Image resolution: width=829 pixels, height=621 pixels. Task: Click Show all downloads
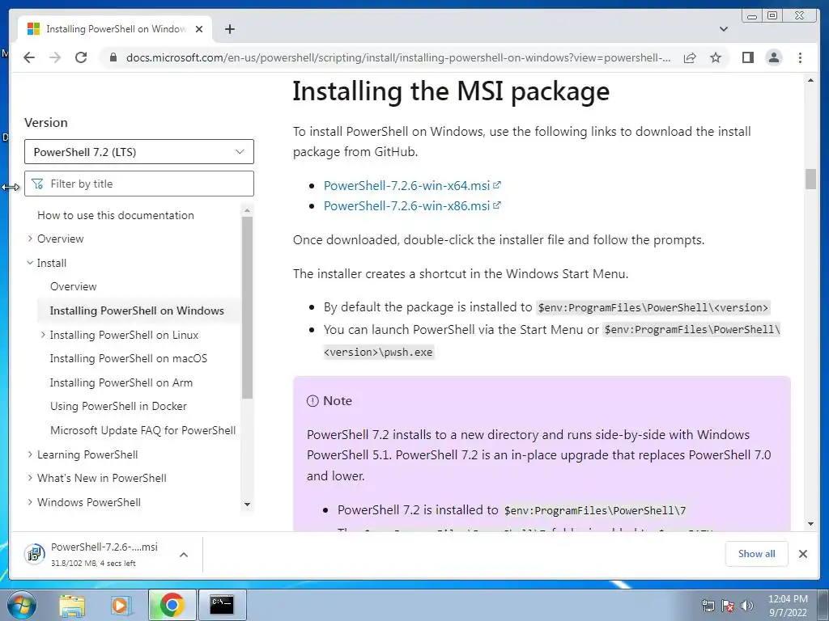point(757,553)
